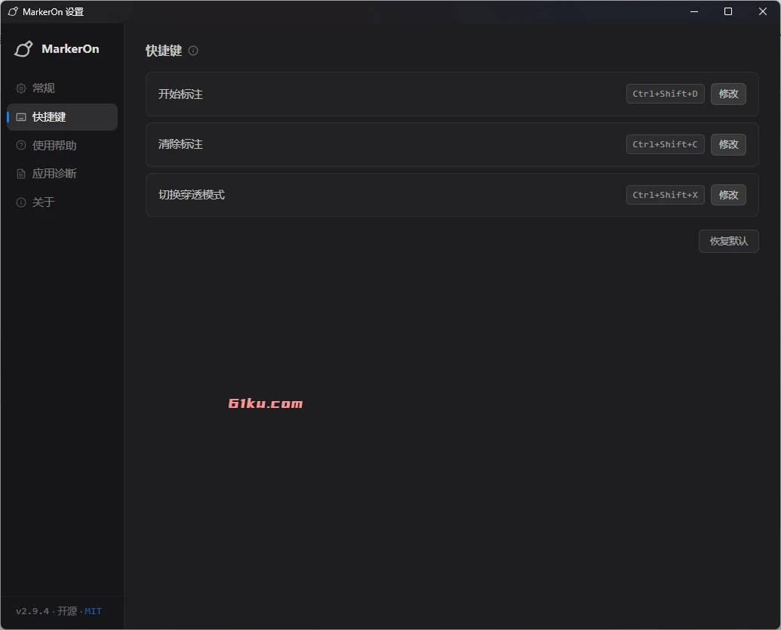Screen dimensions: 781x630
Task: Click the Ctrl+Shift+C shortcut field
Action: (666, 144)
